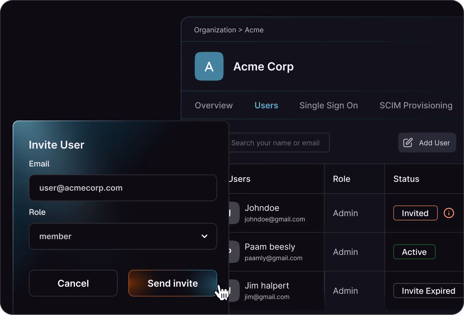464x315 pixels.
Task: Click the Johndoe user name
Action: 262,208
